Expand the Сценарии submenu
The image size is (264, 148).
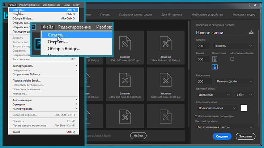[44, 104]
